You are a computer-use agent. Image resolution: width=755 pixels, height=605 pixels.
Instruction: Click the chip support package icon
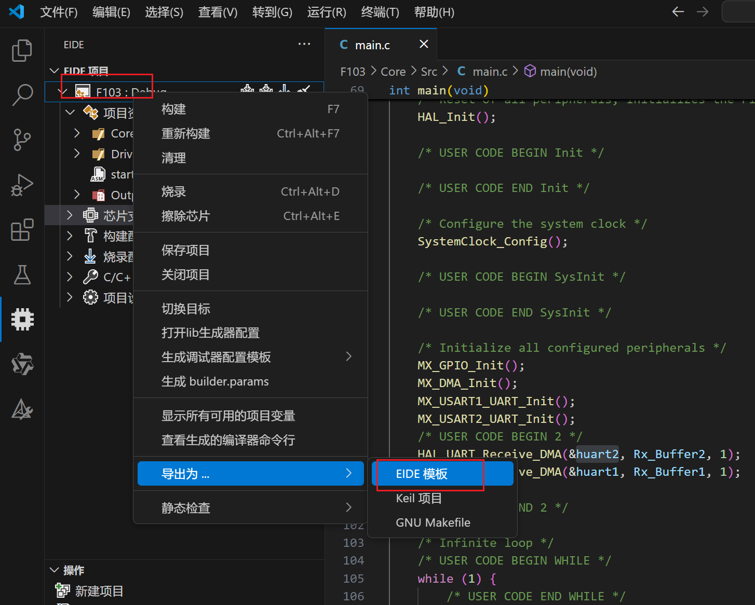pyautogui.click(x=90, y=215)
